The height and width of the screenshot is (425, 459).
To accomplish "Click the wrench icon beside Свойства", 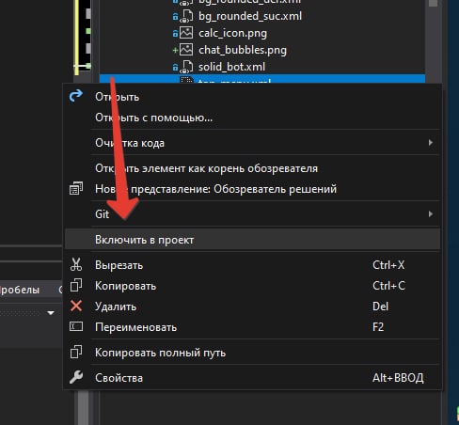I will click(x=76, y=377).
